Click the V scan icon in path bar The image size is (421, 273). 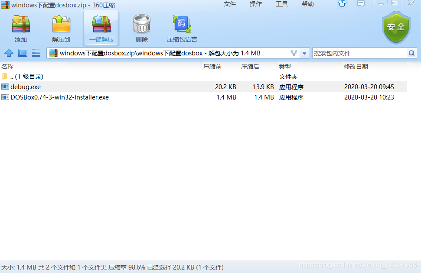(294, 53)
